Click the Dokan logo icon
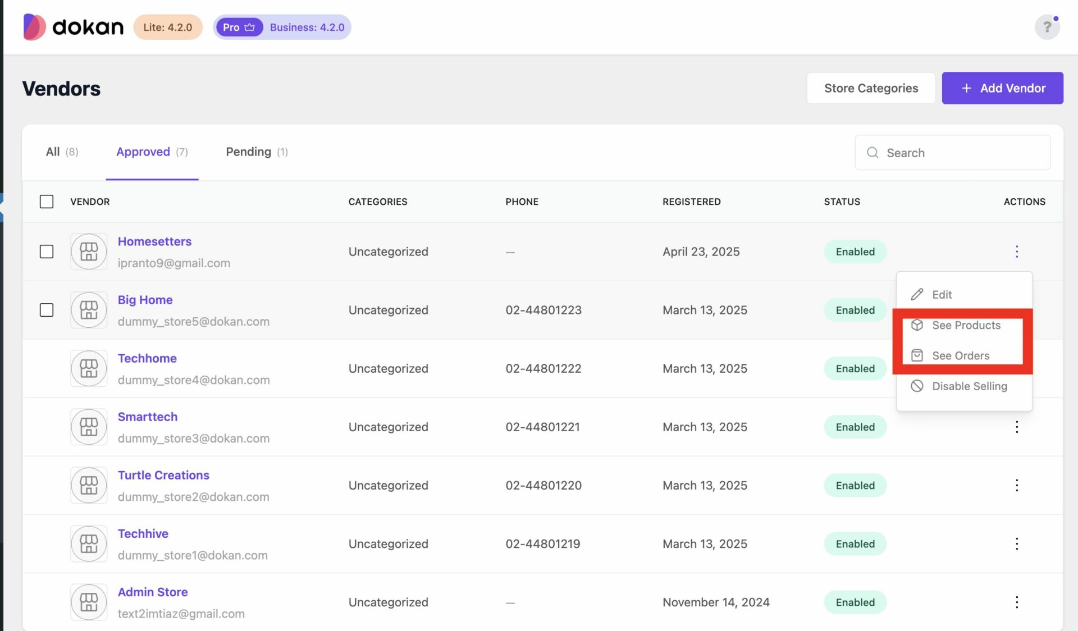 coord(33,26)
